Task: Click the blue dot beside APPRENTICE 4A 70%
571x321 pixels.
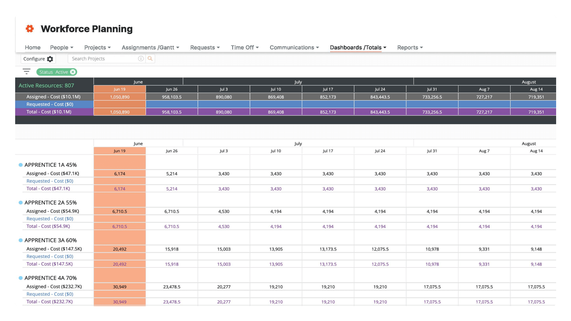Action: [21, 278]
